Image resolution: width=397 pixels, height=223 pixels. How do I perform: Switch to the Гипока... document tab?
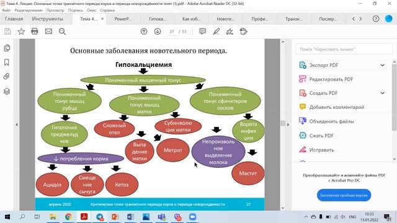[x=158, y=19]
